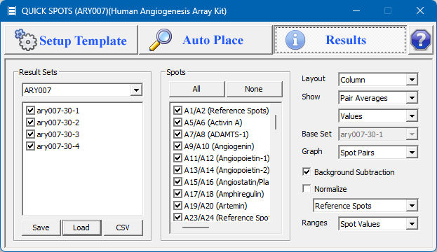This screenshot has height=252, width=437.
Task: Click the disabled Base Set dropdown
Action: [378, 134]
